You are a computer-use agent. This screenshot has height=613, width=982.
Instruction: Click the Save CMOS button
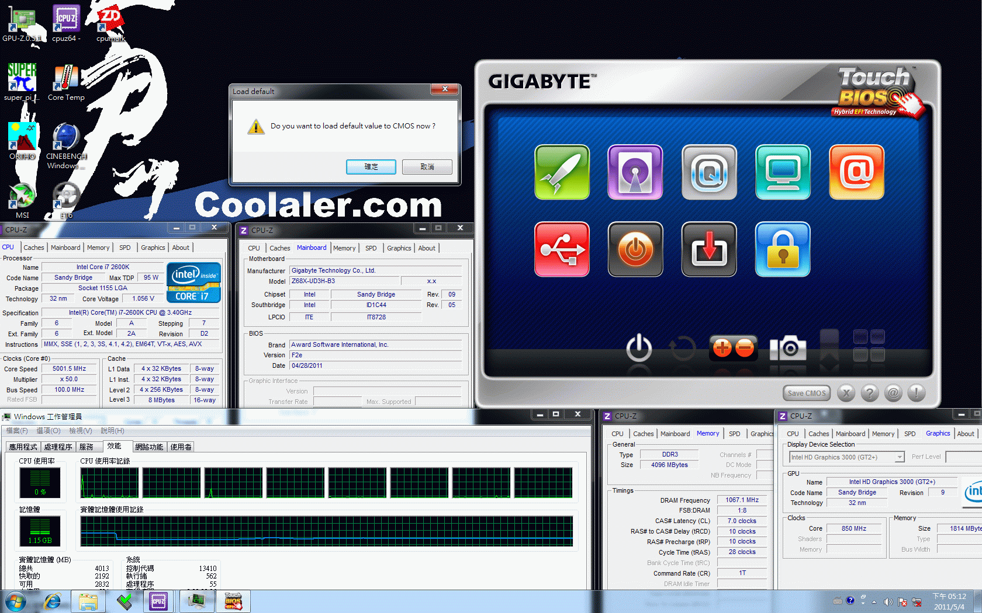coord(807,393)
